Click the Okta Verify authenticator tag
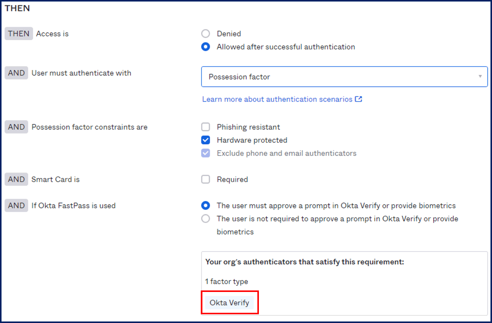The image size is (492, 323). click(x=229, y=303)
